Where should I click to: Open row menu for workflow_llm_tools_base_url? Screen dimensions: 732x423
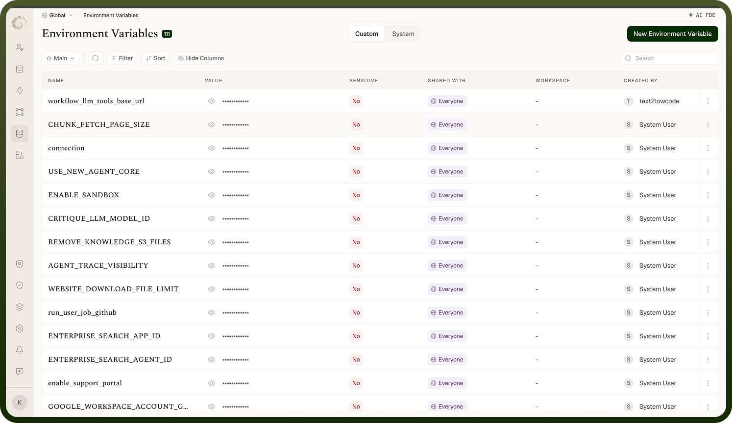708,101
